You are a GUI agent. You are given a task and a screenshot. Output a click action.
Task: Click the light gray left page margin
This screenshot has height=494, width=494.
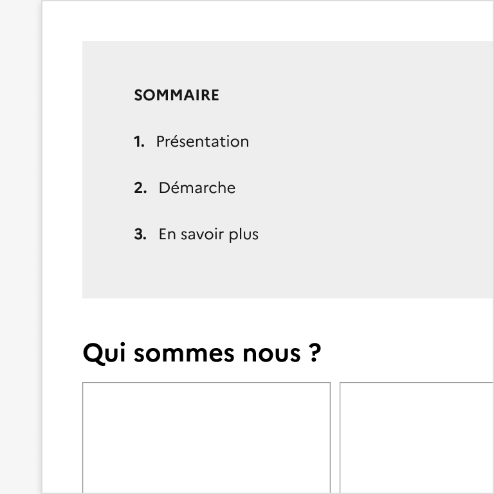[21, 257]
